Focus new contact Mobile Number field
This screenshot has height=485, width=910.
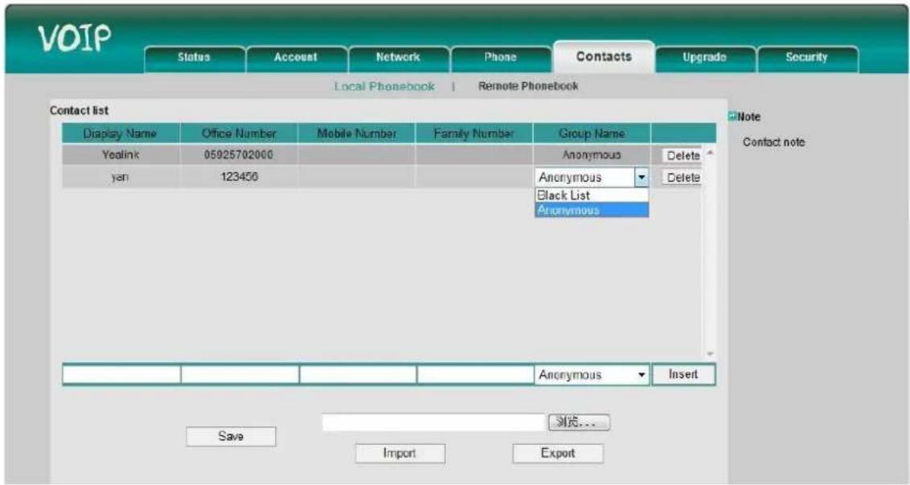coord(358,375)
